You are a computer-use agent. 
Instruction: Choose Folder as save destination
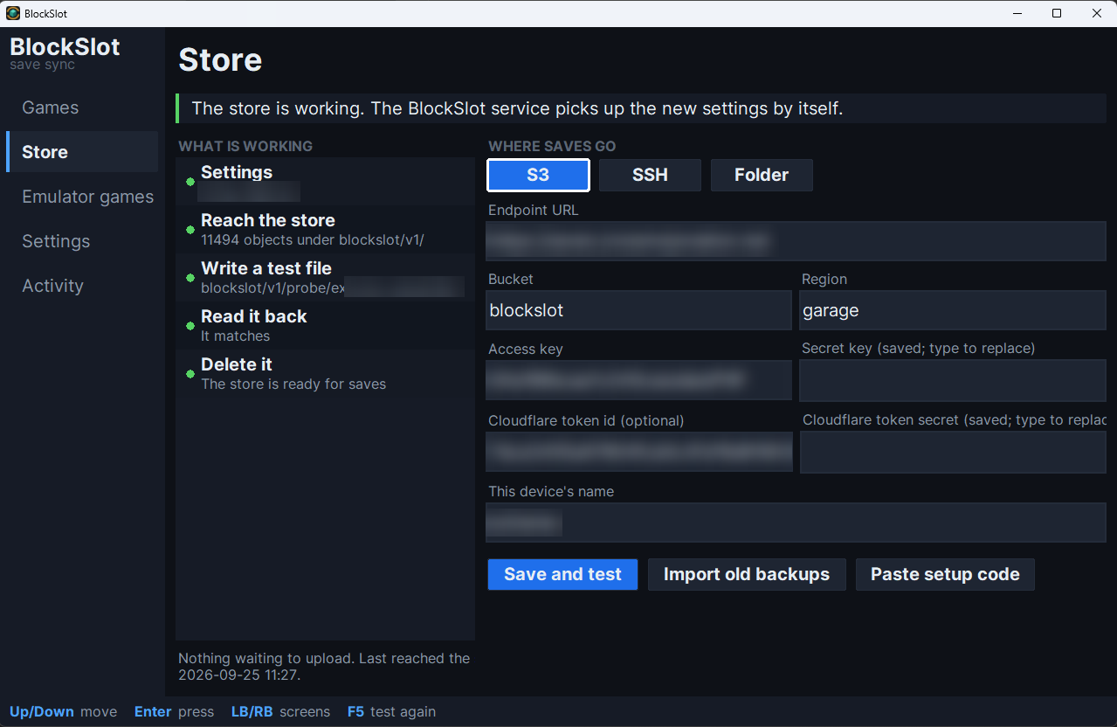[762, 175]
